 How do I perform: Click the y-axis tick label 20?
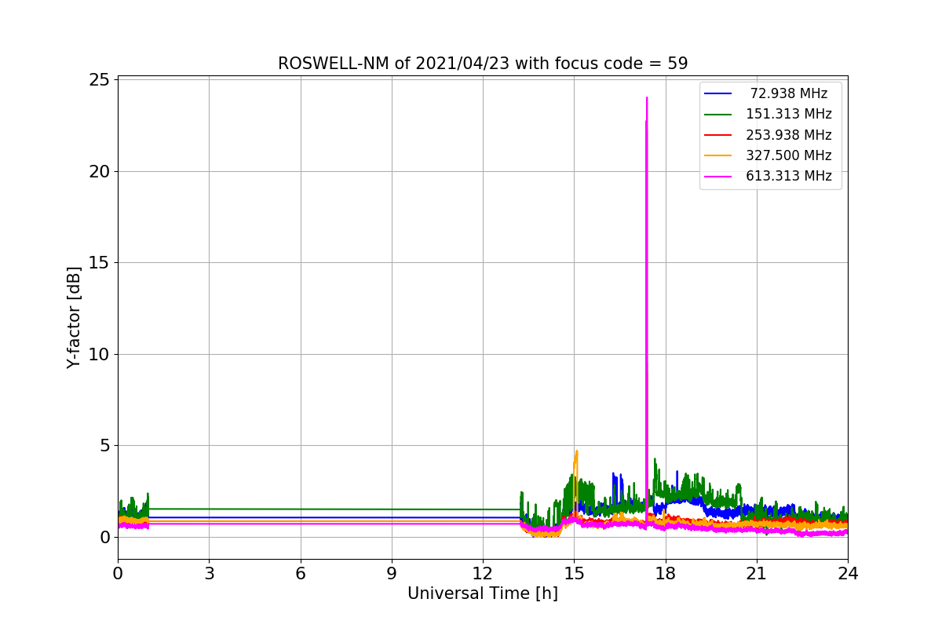(100, 171)
